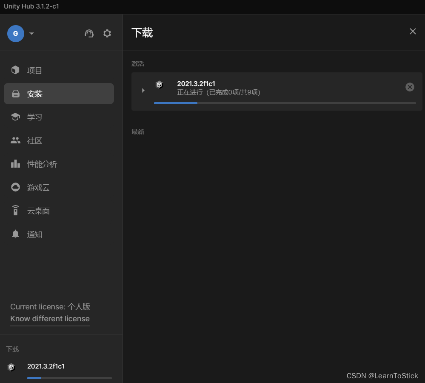This screenshot has height=383, width=425.
Task: Click the Unity icon in download card
Action: pyautogui.click(x=160, y=85)
